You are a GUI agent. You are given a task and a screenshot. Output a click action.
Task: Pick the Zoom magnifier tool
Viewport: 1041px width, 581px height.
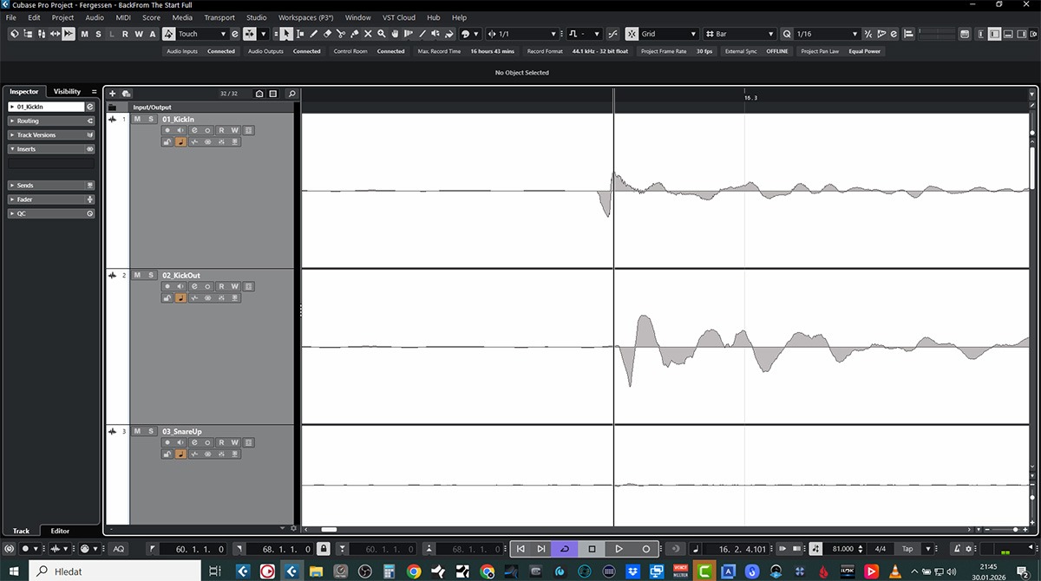click(x=381, y=34)
